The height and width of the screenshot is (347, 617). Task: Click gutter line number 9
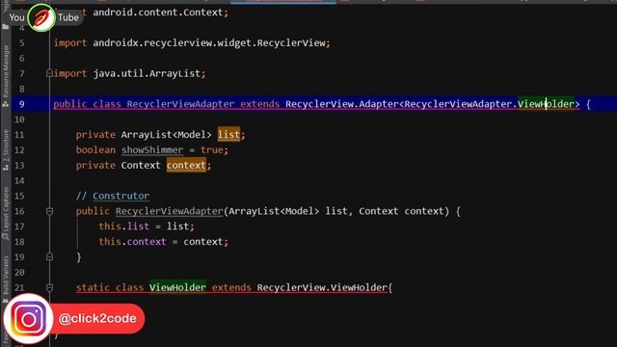21,104
